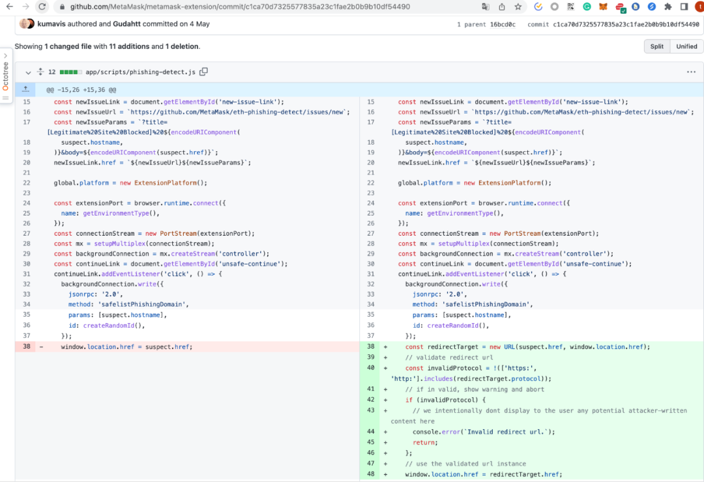Switch to Unified diff view
704x482 pixels.
[686, 46]
